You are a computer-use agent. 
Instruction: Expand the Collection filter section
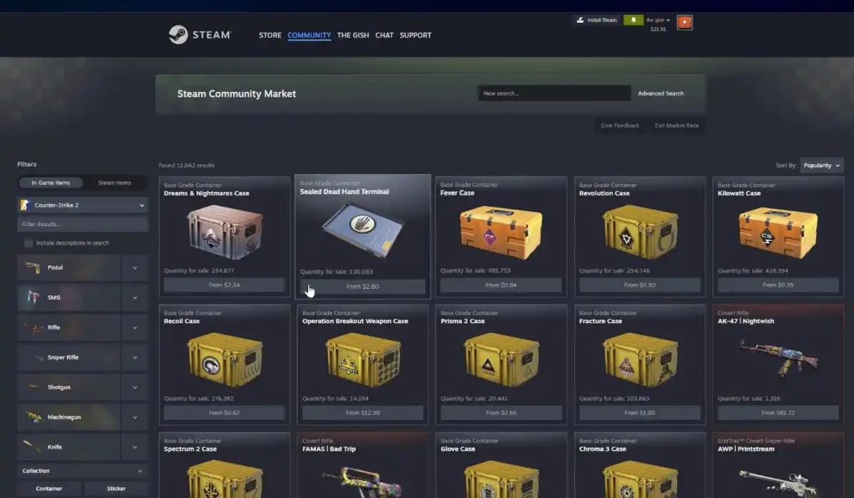point(83,471)
